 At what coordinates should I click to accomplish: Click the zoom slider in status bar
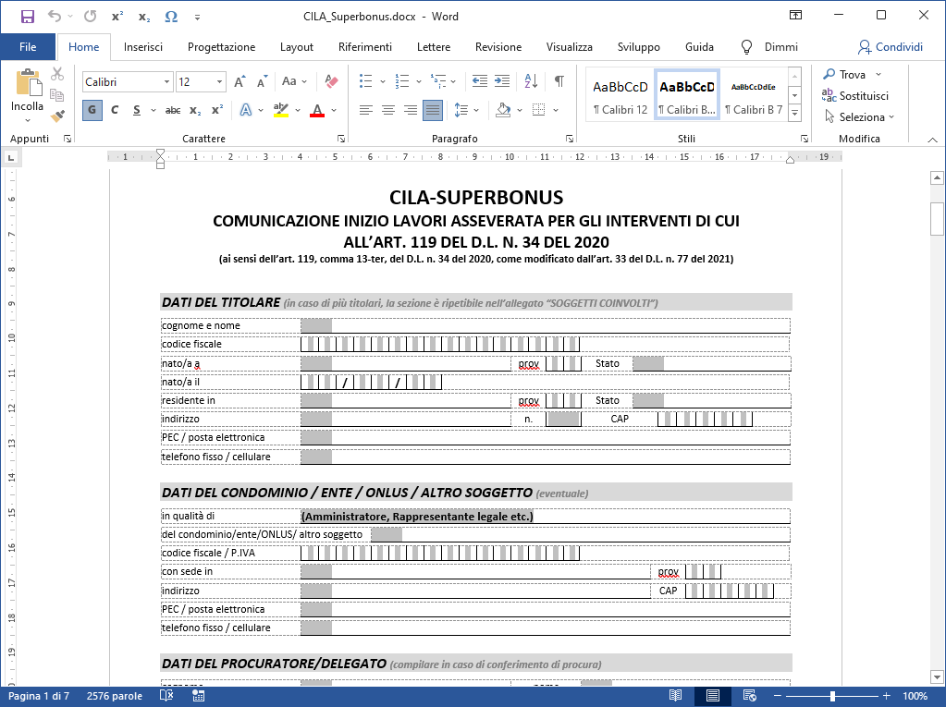pyautogui.click(x=833, y=696)
